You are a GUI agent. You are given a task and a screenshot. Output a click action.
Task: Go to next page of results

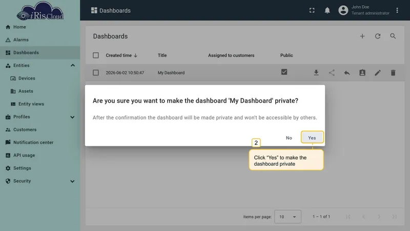point(379,217)
